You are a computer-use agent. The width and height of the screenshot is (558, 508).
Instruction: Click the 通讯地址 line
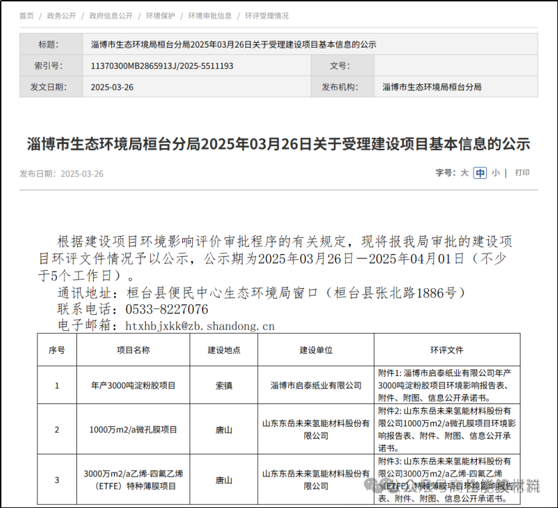click(x=261, y=293)
